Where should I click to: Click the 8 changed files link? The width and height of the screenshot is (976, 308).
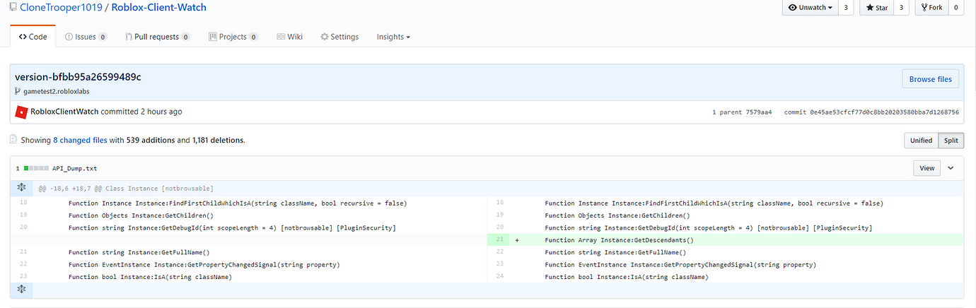coord(80,141)
